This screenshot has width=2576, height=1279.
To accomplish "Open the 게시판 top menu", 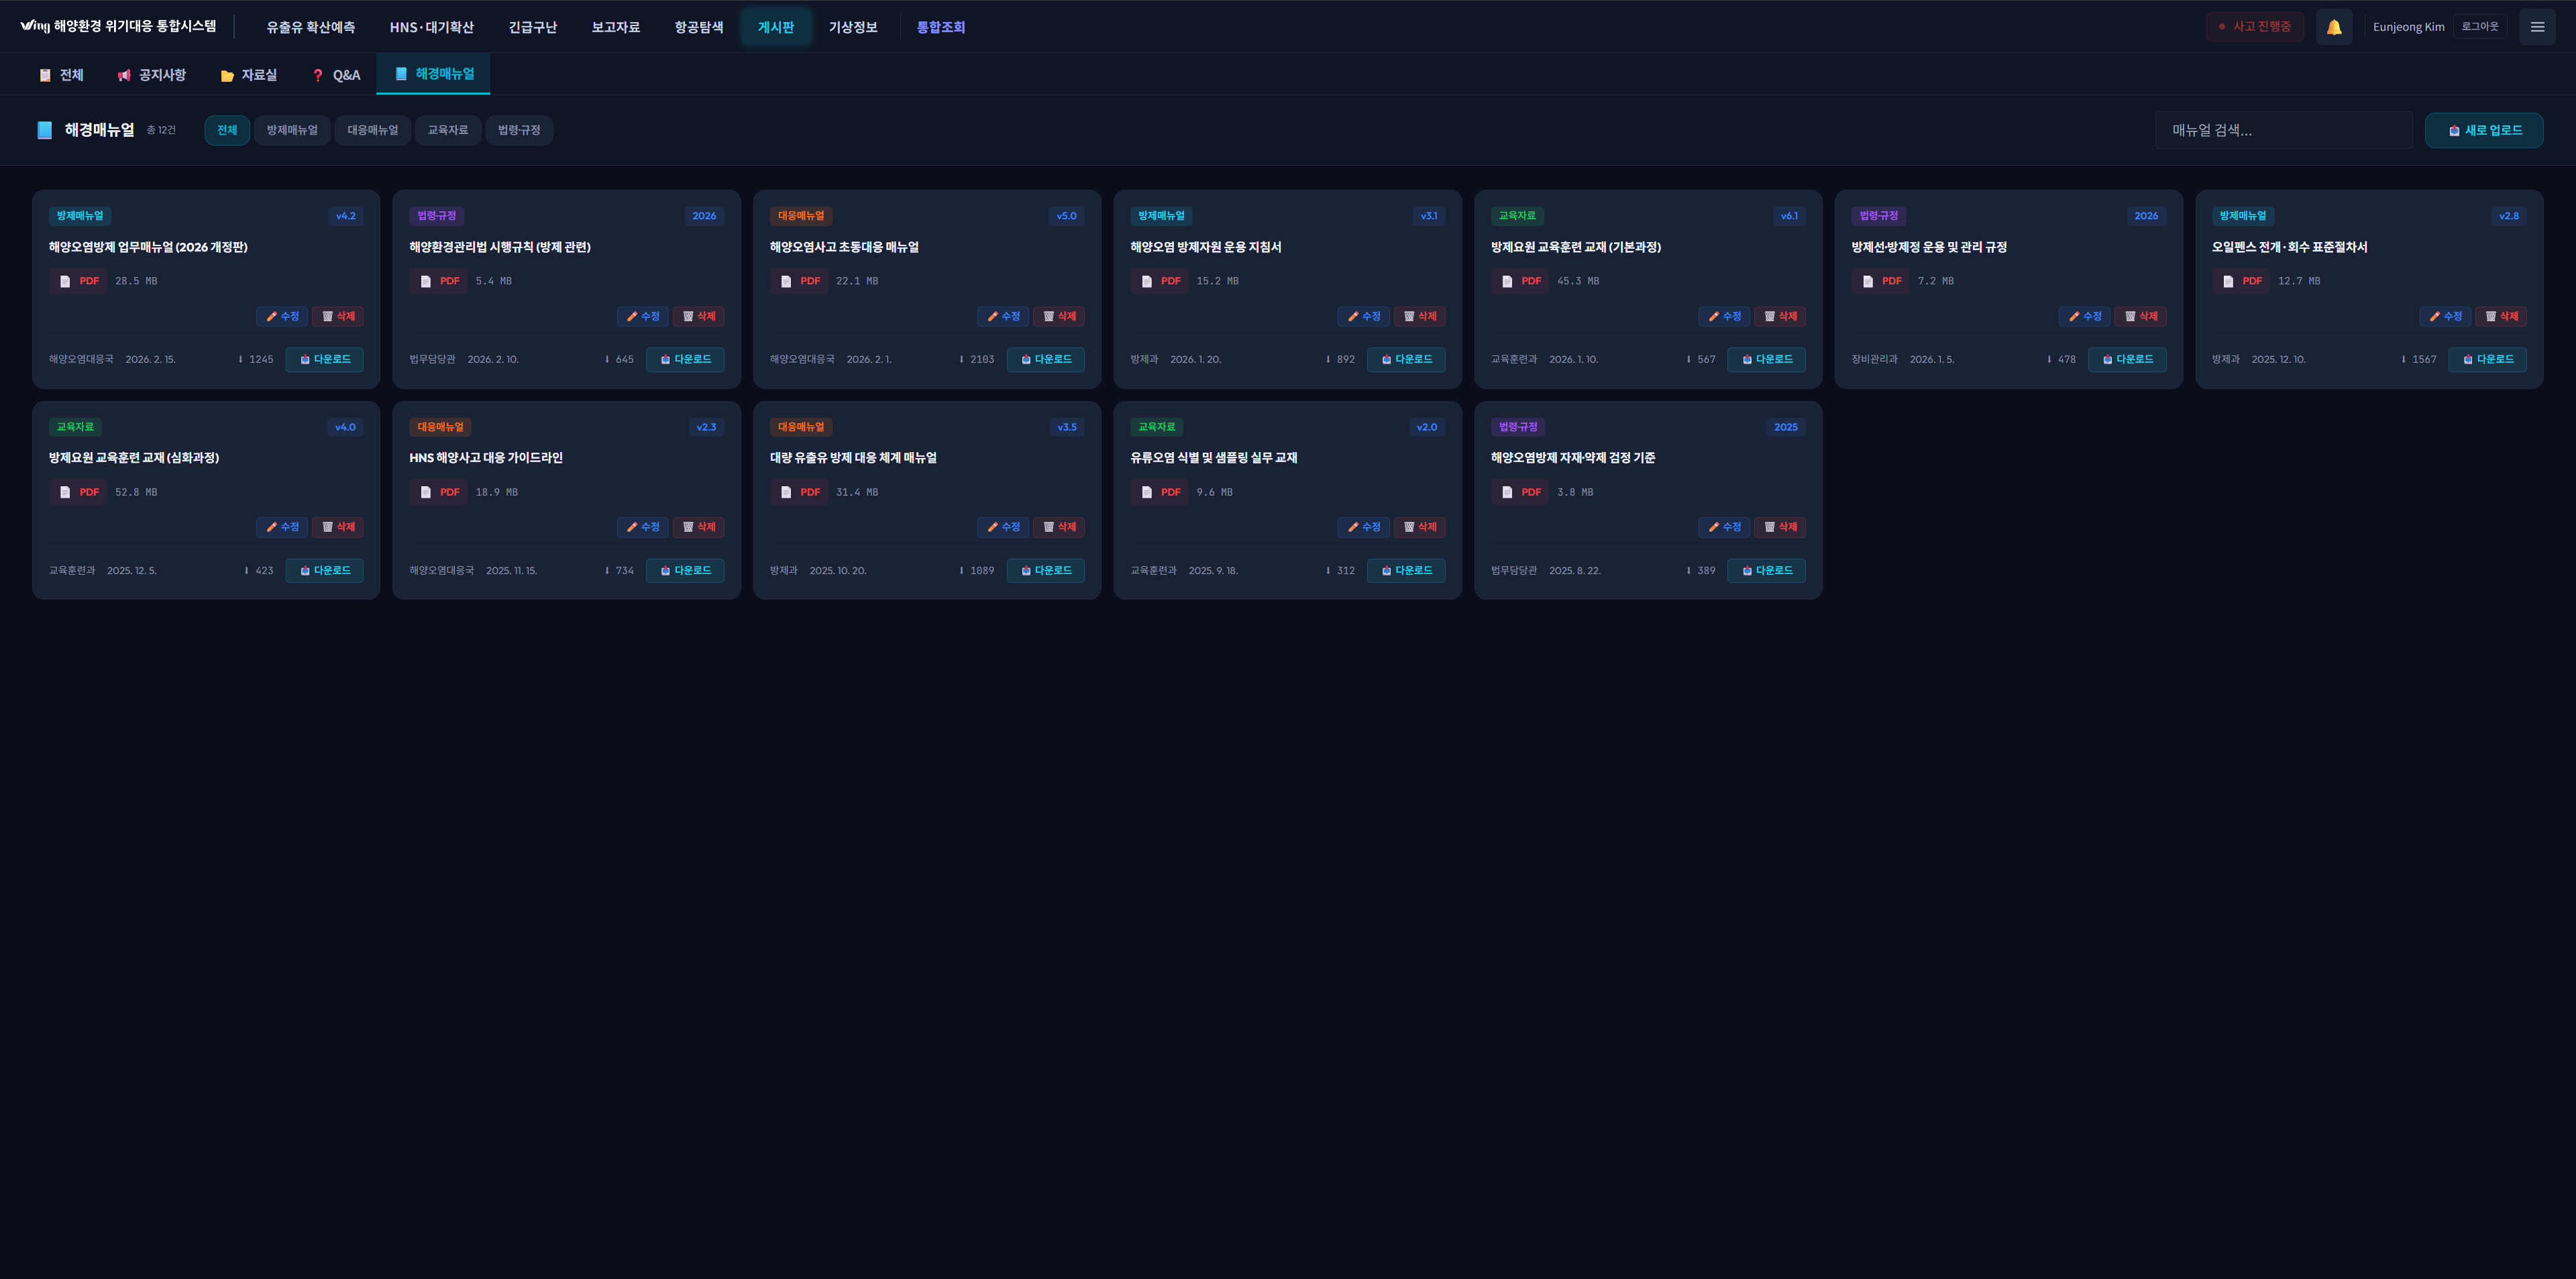I will 775,27.
